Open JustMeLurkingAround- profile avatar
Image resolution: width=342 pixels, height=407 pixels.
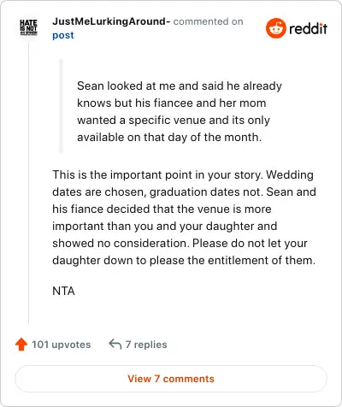pos(28,27)
